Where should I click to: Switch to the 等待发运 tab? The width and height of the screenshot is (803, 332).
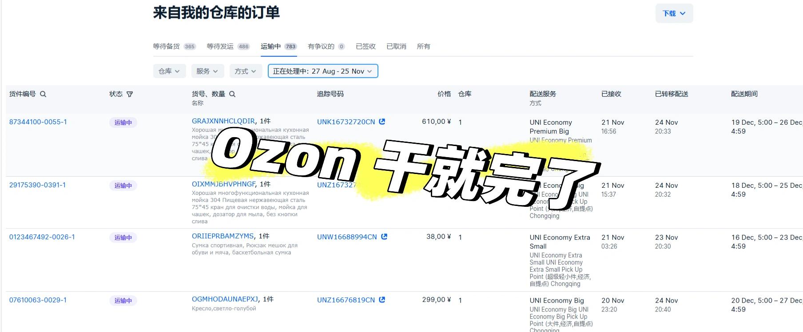228,46
